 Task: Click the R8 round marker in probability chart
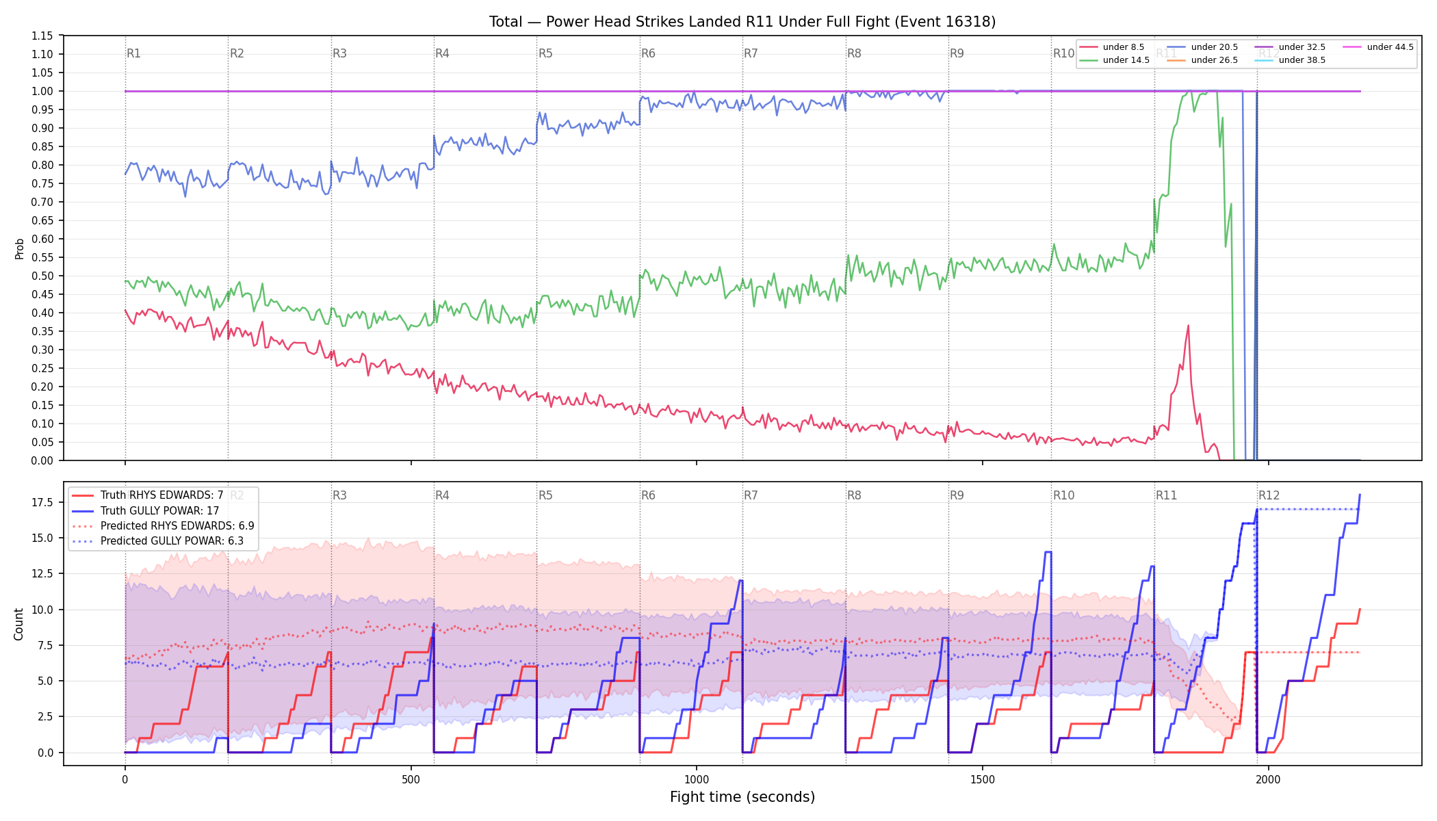[854, 53]
